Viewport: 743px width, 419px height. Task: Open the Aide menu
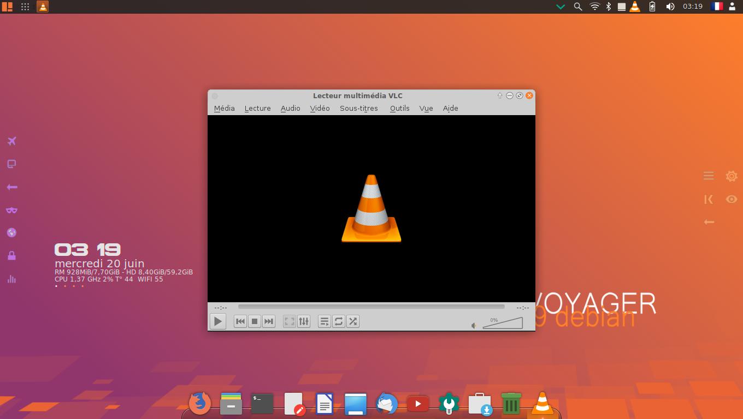tap(450, 108)
